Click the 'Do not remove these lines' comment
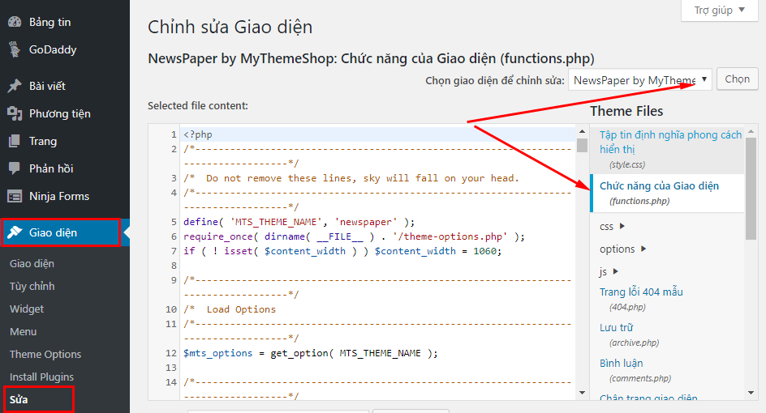This screenshot has width=766, height=413. [351, 178]
